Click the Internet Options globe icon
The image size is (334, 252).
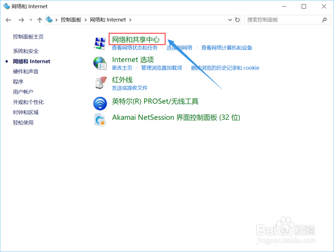click(x=99, y=63)
